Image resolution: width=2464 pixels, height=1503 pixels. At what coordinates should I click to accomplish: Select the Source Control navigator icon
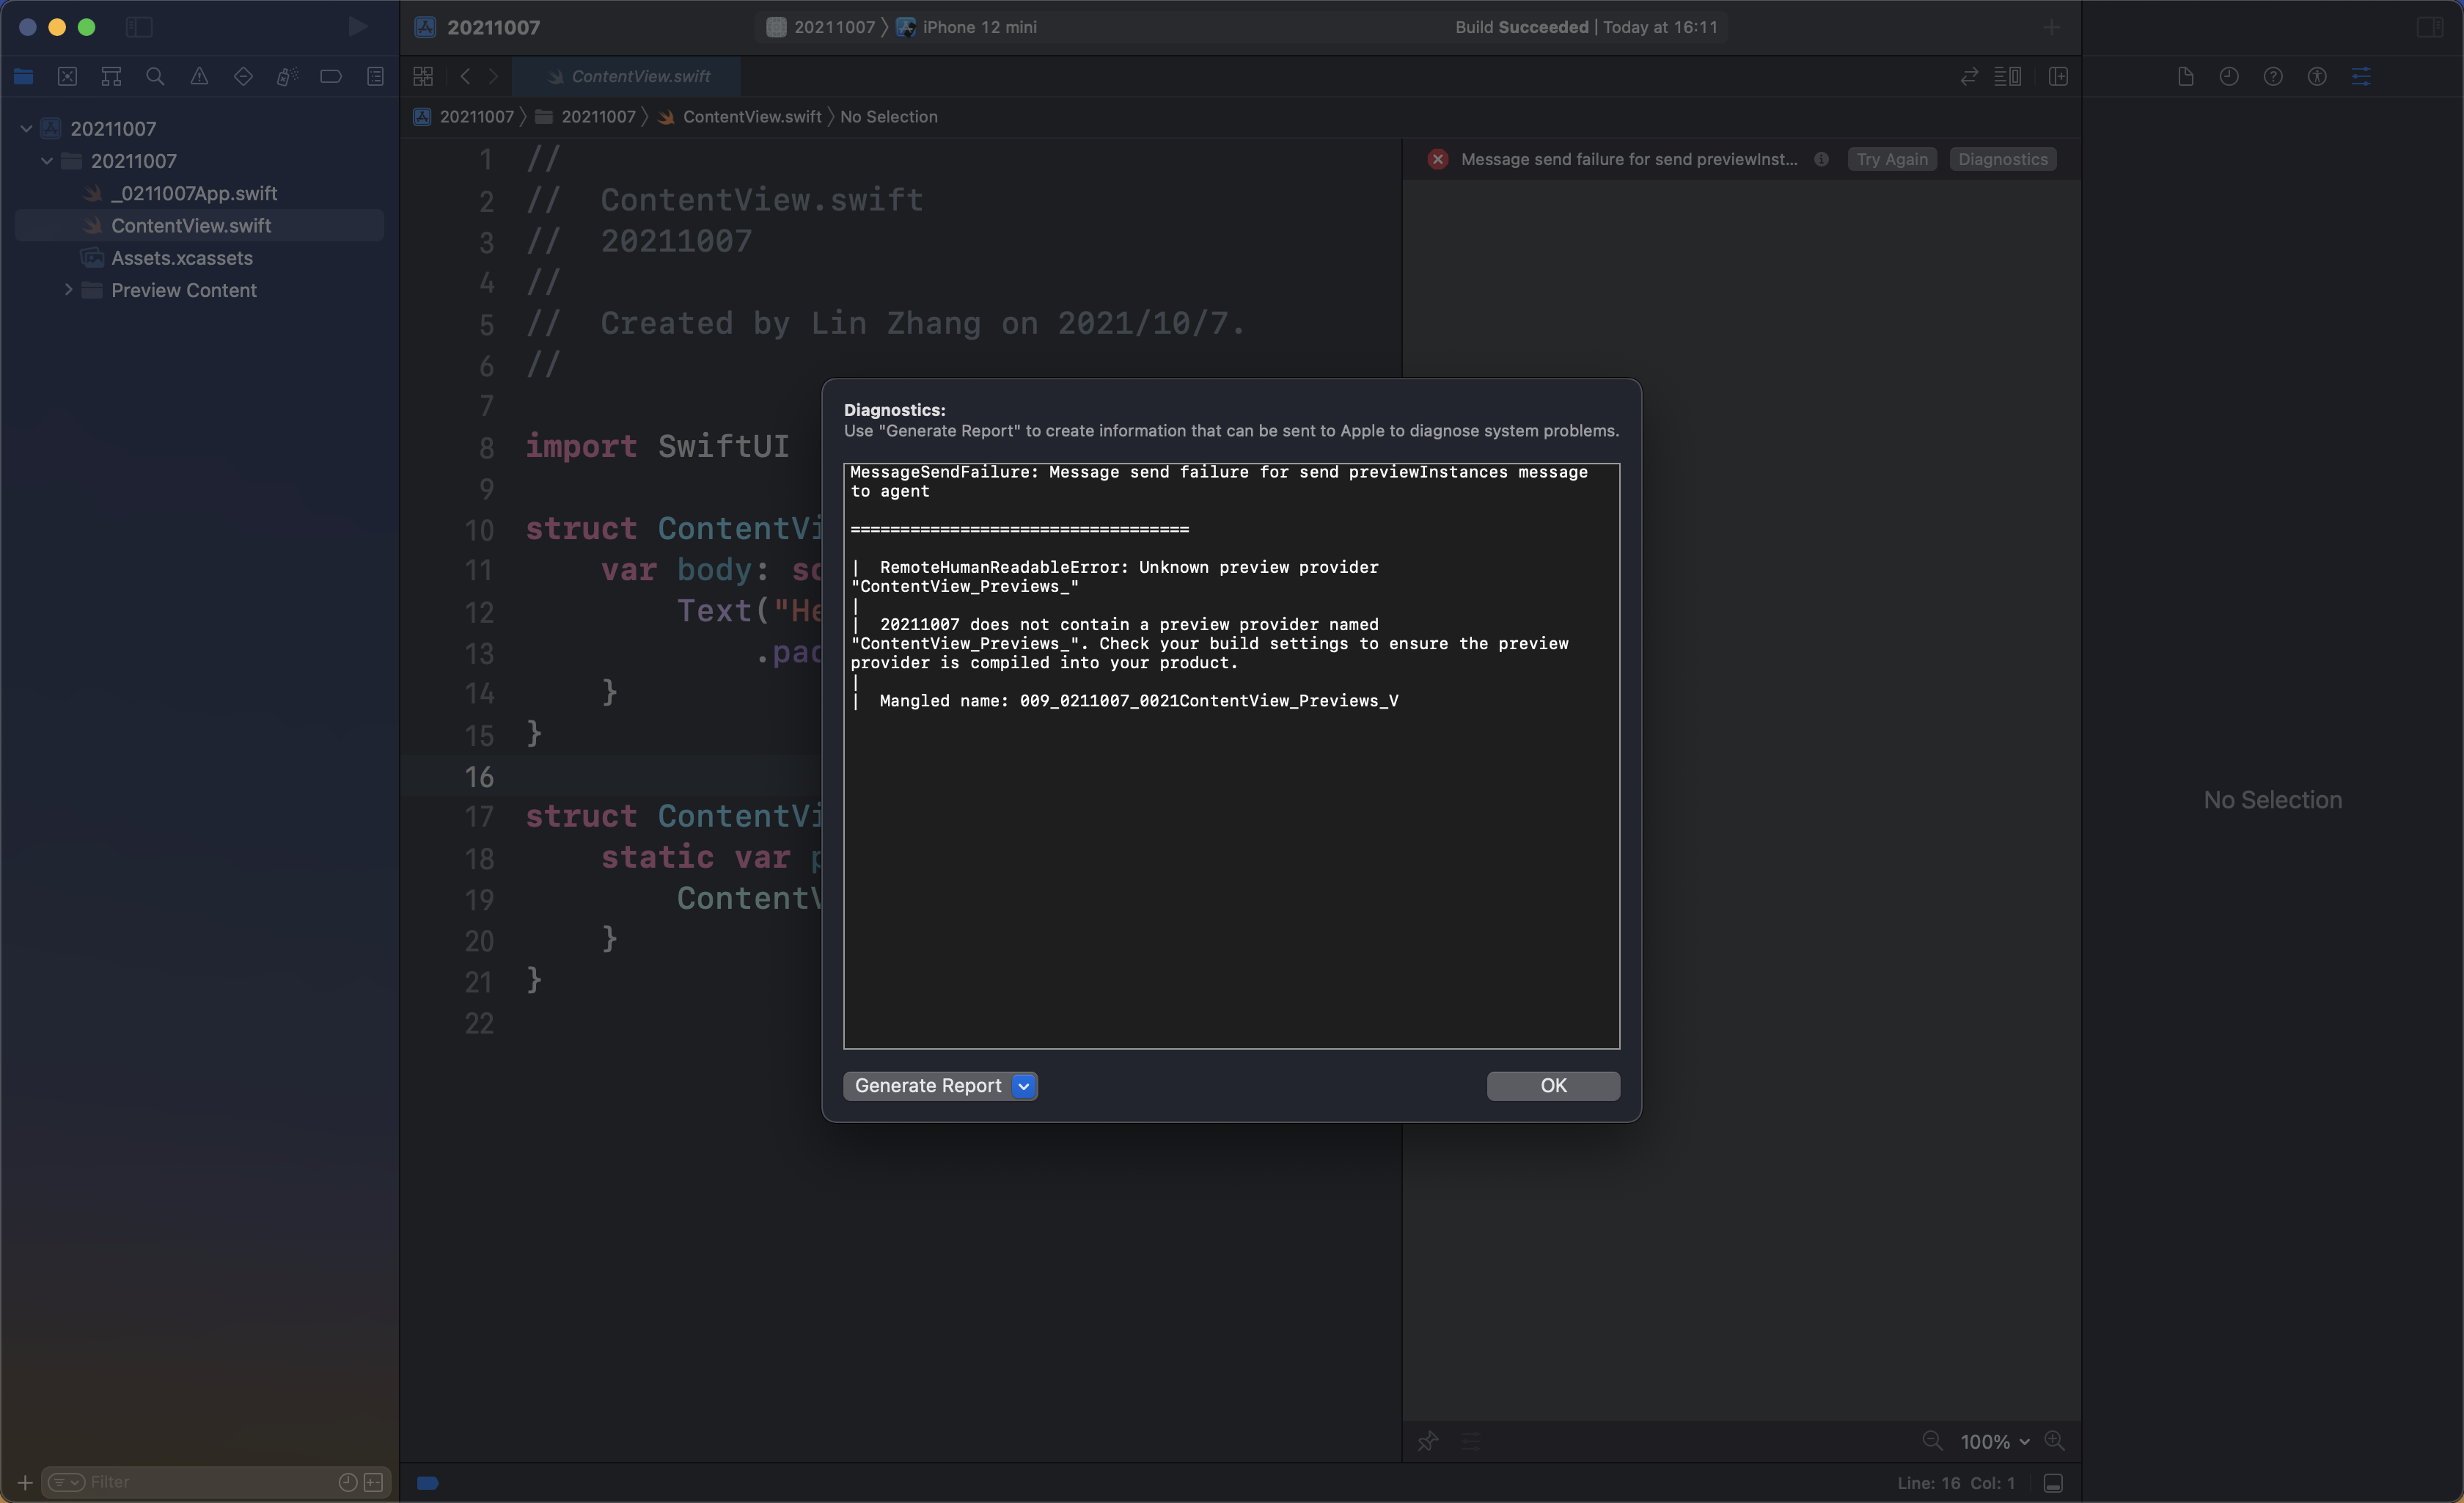pyautogui.click(x=67, y=77)
